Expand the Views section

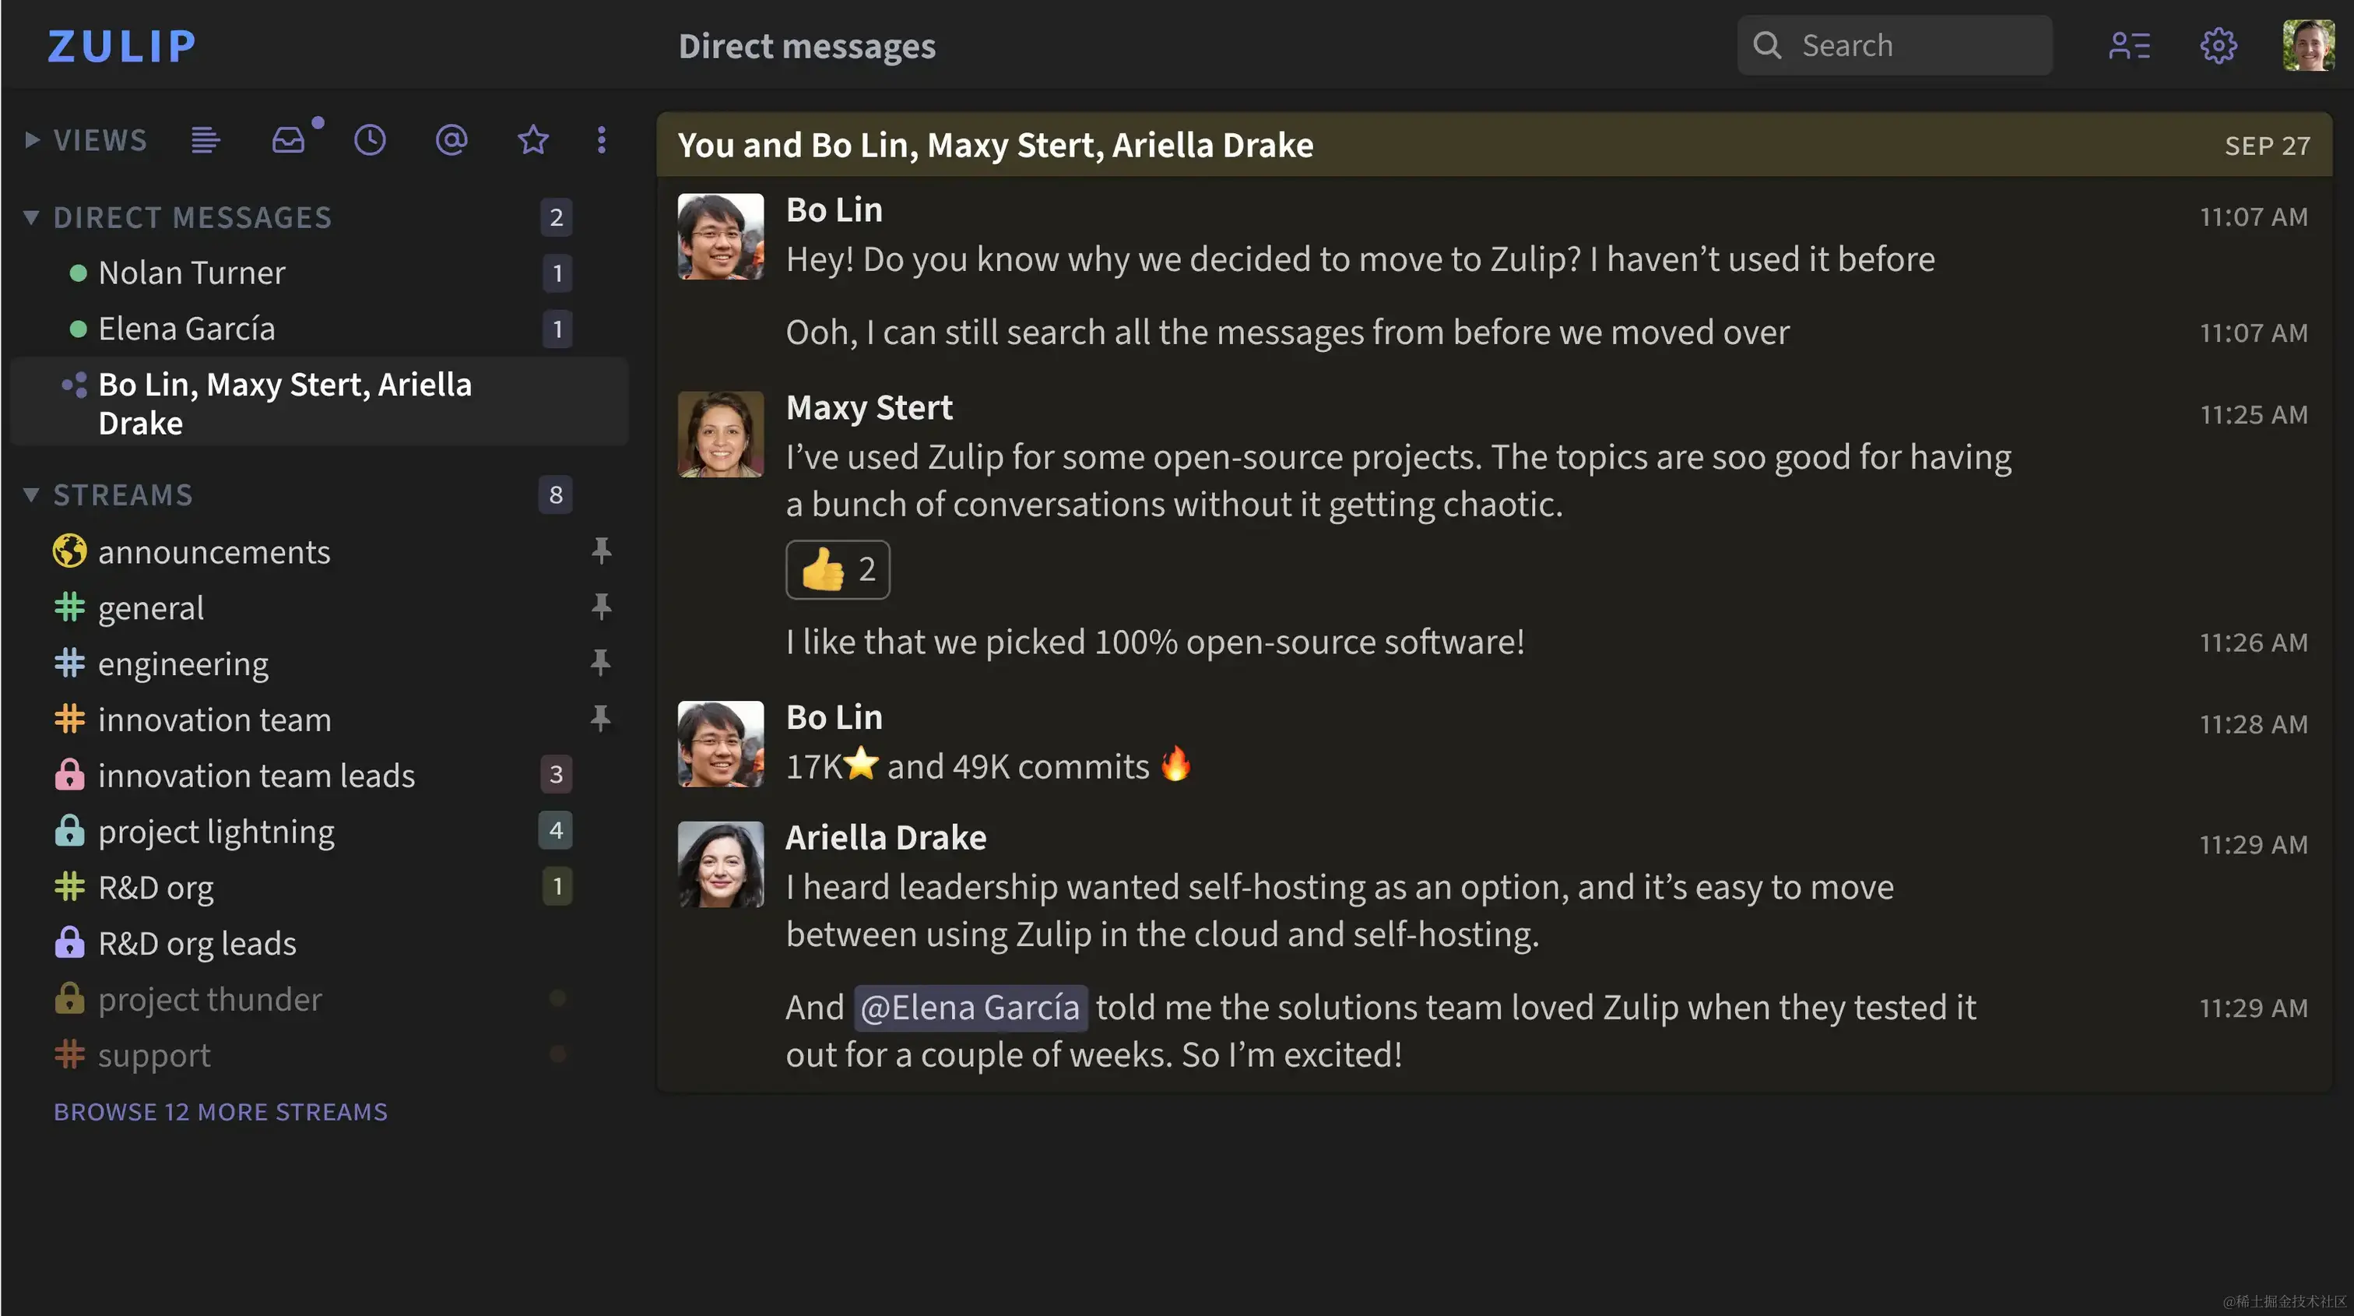point(32,140)
